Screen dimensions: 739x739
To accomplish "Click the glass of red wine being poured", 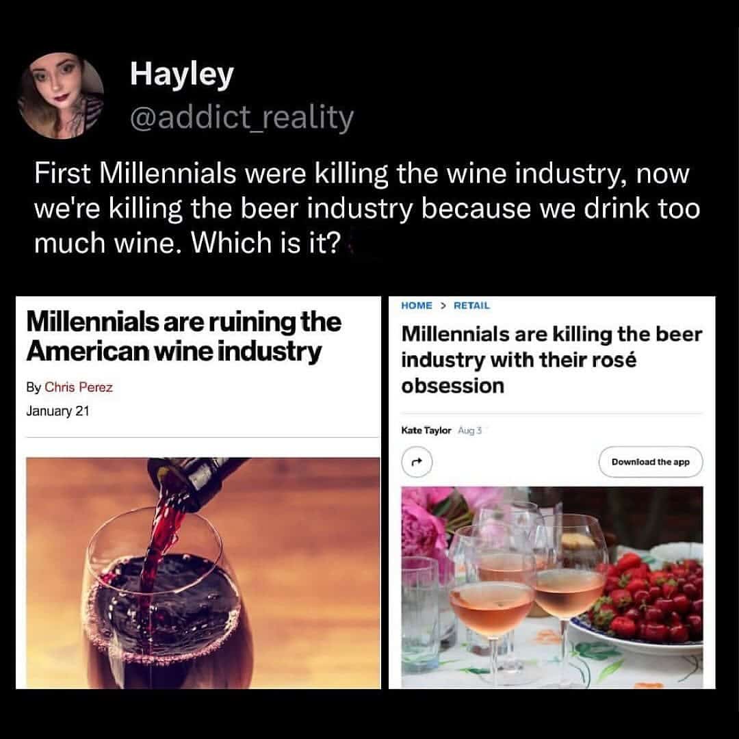I will (163, 602).
